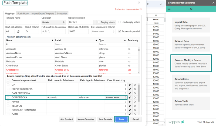Image resolution: width=216 pixels, height=126 pixels.
Task: Remove OSOBA DO KONTAKTU mapping X icon
Action: (135, 110)
